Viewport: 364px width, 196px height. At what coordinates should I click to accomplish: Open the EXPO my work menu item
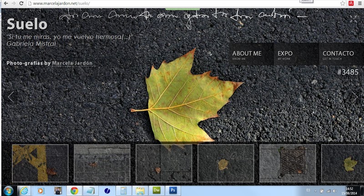pos(296,54)
